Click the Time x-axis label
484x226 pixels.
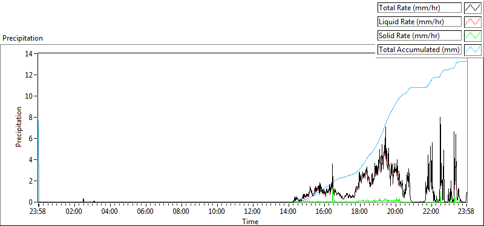250,221
